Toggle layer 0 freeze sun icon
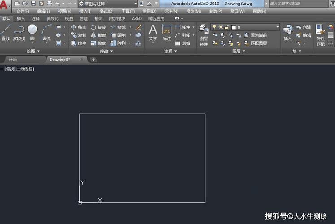The width and height of the screenshot is (335, 224). pos(221,27)
